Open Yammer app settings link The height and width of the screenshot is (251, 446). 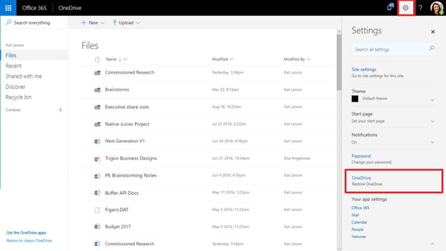[359, 236]
